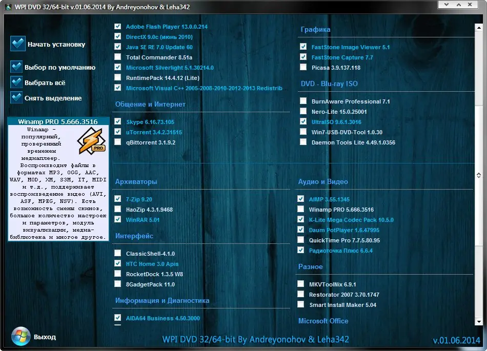Image resolution: width=487 pixels, height=351 pixels.
Task: Click the Аудио и Видео heading
Action: click(323, 181)
